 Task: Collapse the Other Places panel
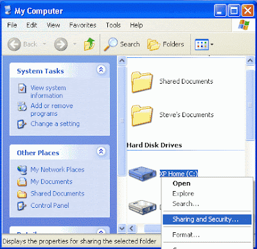(x=101, y=151)
